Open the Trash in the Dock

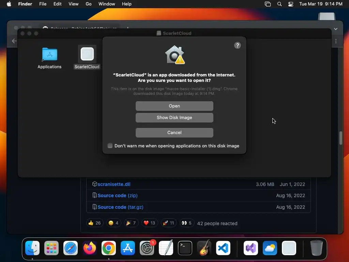[x=317, y=248]
